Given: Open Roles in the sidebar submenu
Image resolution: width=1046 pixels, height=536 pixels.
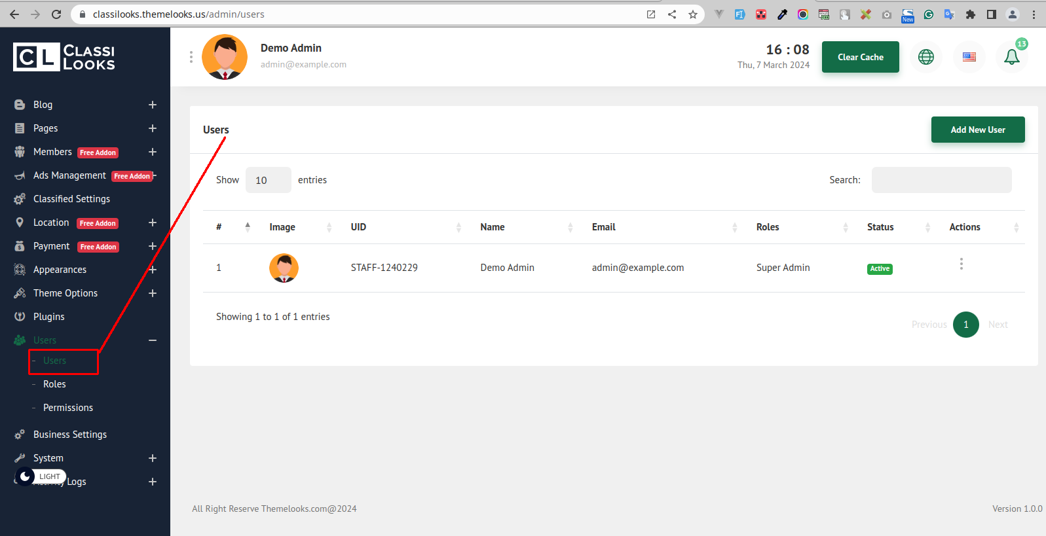Looking at the screenshot, I should [x=54, y=384].
